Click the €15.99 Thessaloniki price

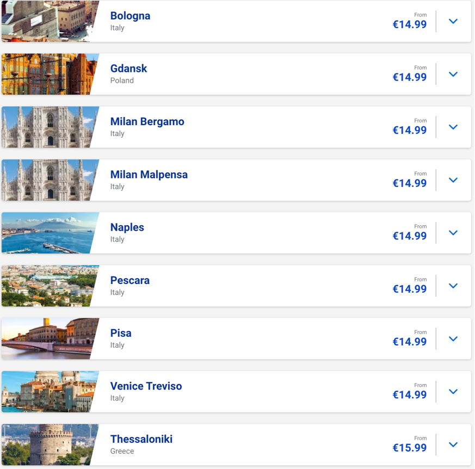(410, 447)
